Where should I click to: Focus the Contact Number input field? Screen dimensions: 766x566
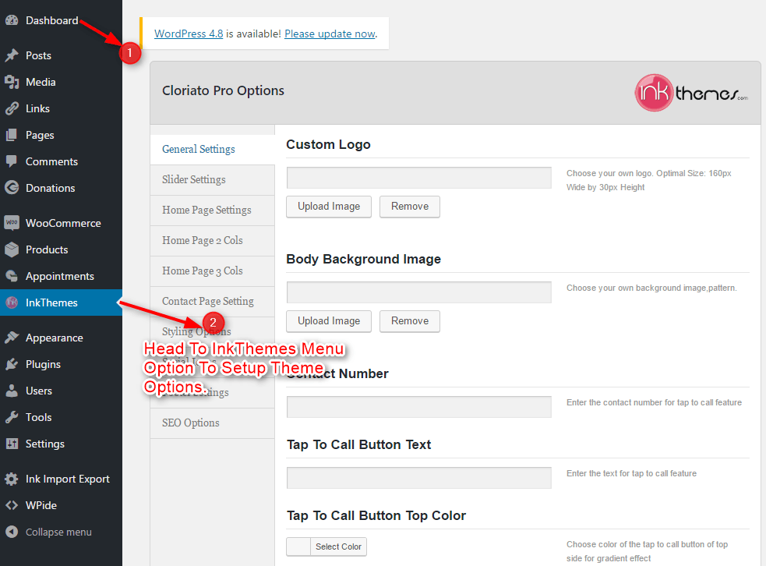point(419,407)
